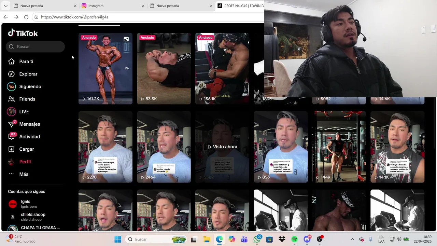This screenshot has width=437, height=246.
Task: Open Microsoft Store from taskbar
Action: (269, 240)
